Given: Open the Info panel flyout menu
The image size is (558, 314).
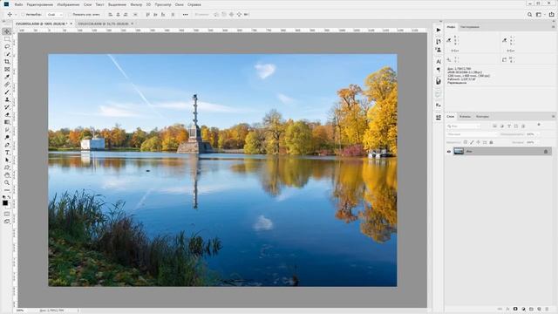Looking at the screenshot, I should [553, 27].
